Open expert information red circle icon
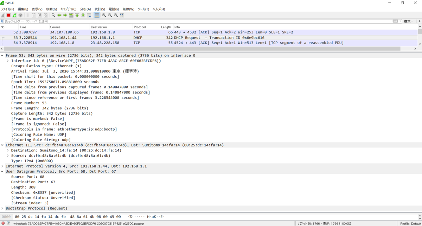This screenshot has width=422, height=226. [x=3, y=224]
